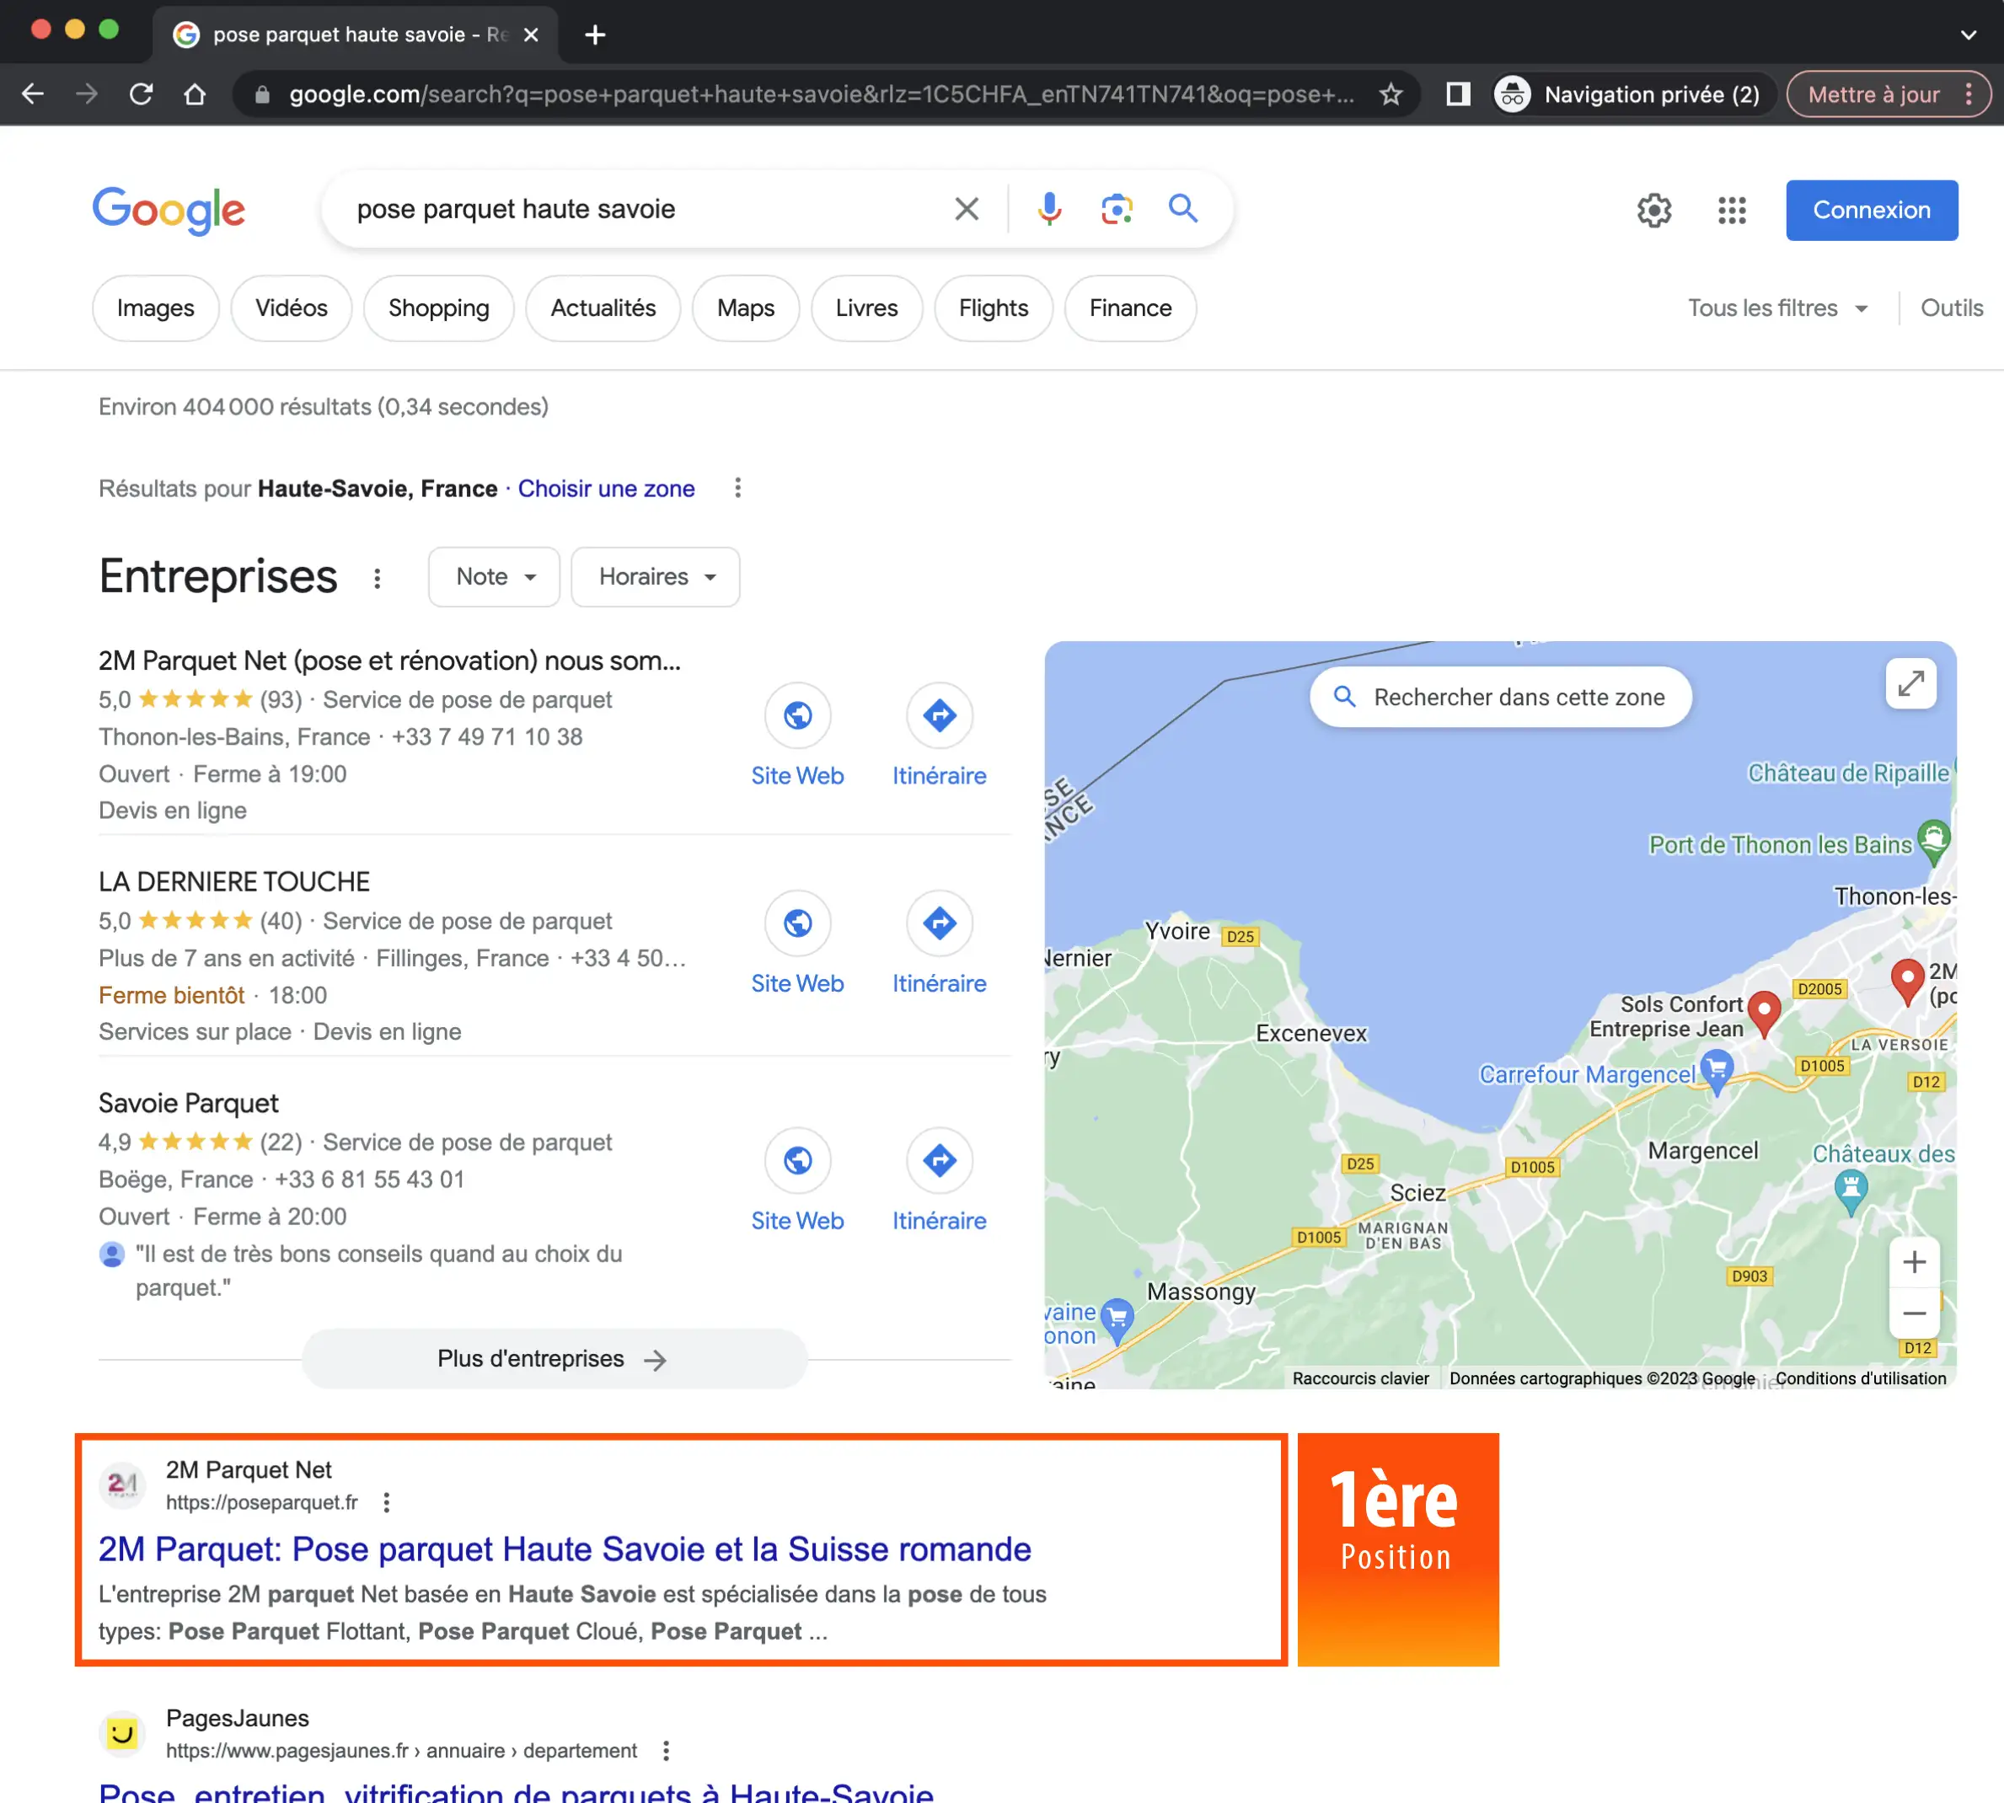
Task: Click Rechercher dans cette zone field
Action: [1501, 698]
